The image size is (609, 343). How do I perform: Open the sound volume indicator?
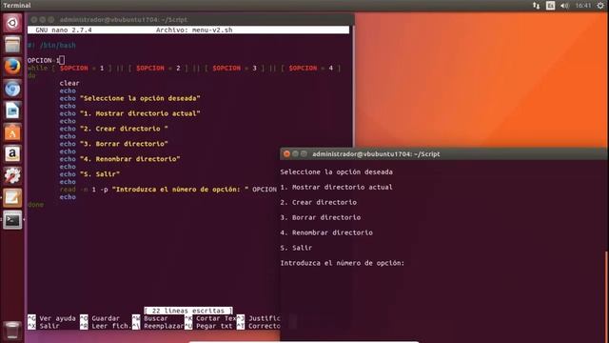(x=564, y=6)
